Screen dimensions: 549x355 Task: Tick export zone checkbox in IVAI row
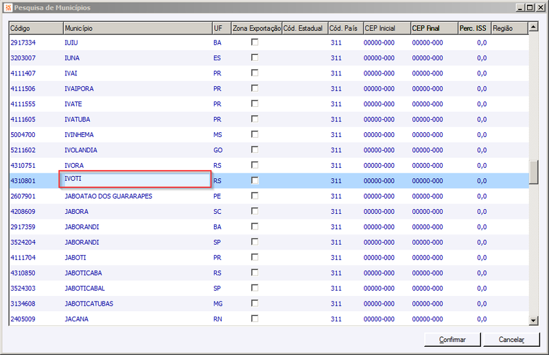click(x=255, y=73)
